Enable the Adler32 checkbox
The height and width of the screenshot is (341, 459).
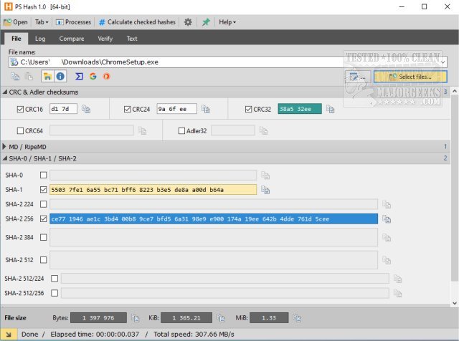pos(181,130)
